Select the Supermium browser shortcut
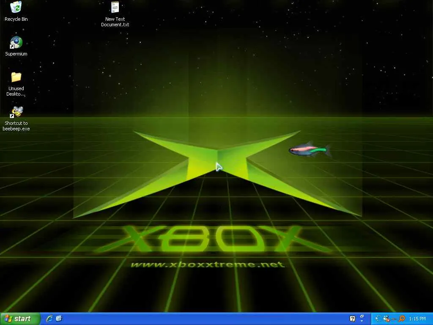433x325 pixels. pos(16,46)
